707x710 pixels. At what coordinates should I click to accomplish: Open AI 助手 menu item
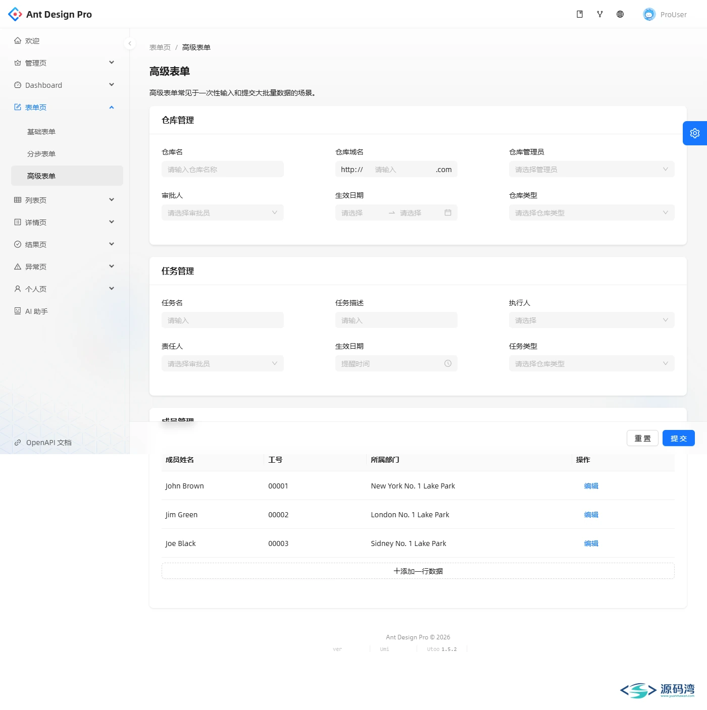pos(67,311)
